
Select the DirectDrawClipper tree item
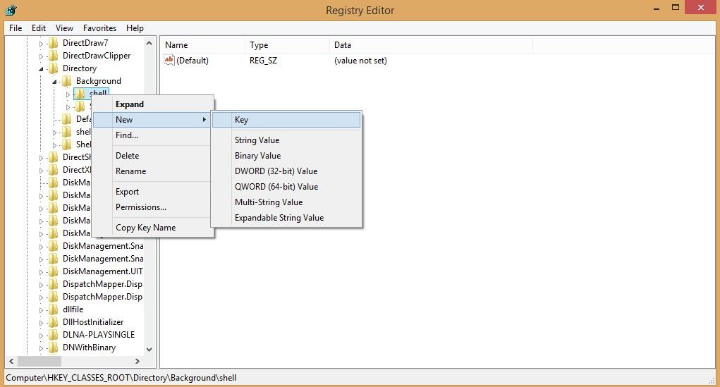click(97, 56)
